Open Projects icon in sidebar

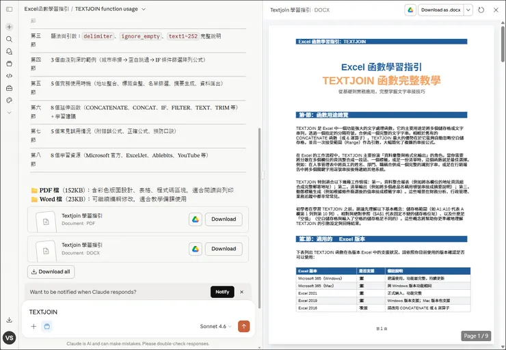[x=9, y=64]
